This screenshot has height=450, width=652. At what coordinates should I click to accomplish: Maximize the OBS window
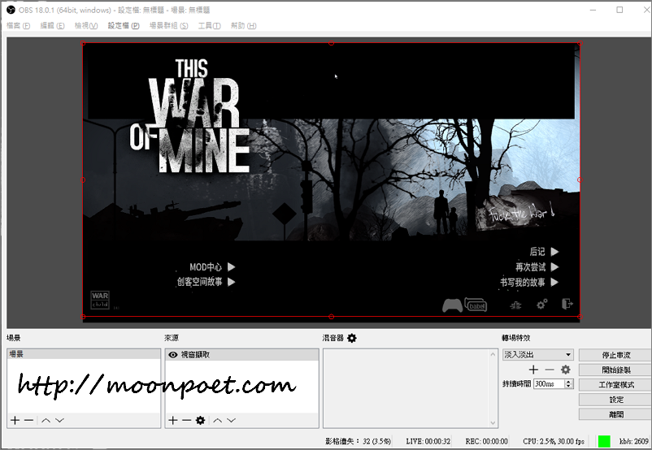click(x=619, y=10)
